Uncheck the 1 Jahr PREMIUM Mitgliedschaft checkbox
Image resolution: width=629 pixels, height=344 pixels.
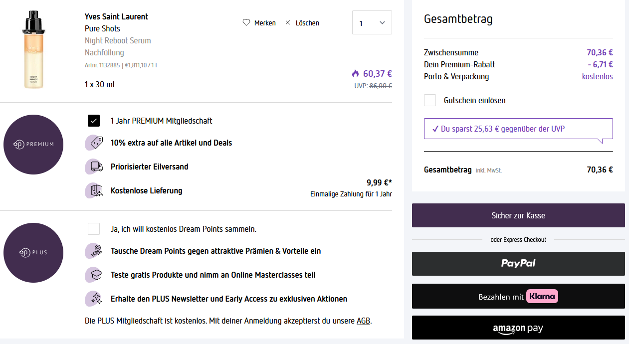(x=94, y=121)
